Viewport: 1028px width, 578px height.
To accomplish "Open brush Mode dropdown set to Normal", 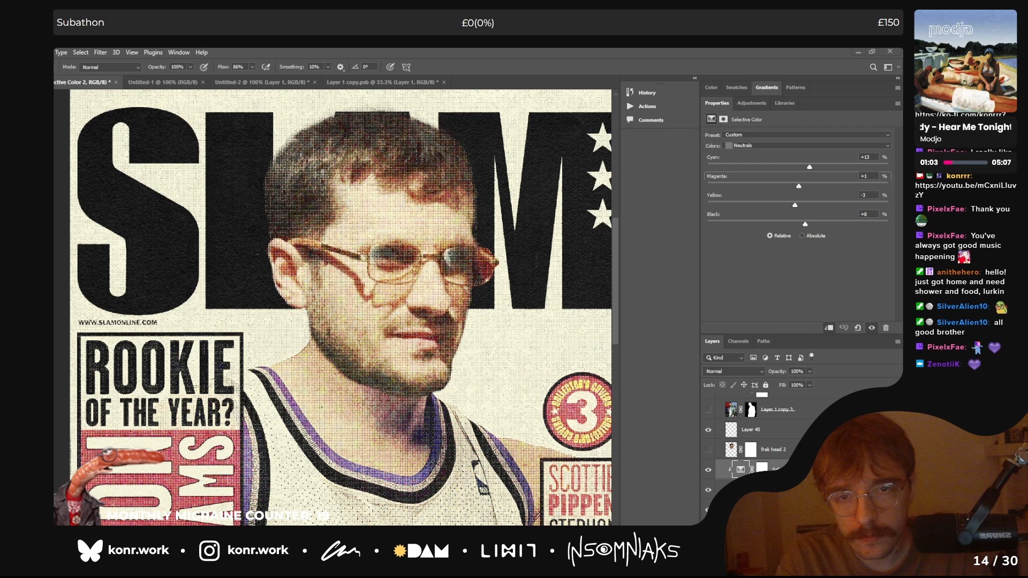I will point(111,67).
